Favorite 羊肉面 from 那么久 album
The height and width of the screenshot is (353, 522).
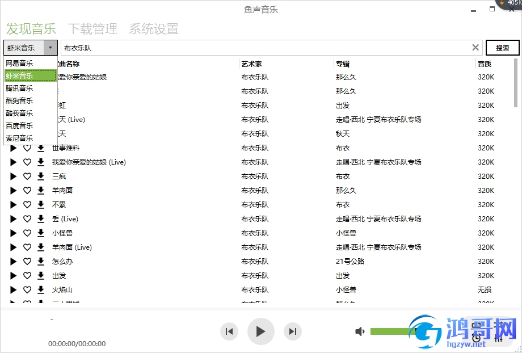[x=27, y=191]
